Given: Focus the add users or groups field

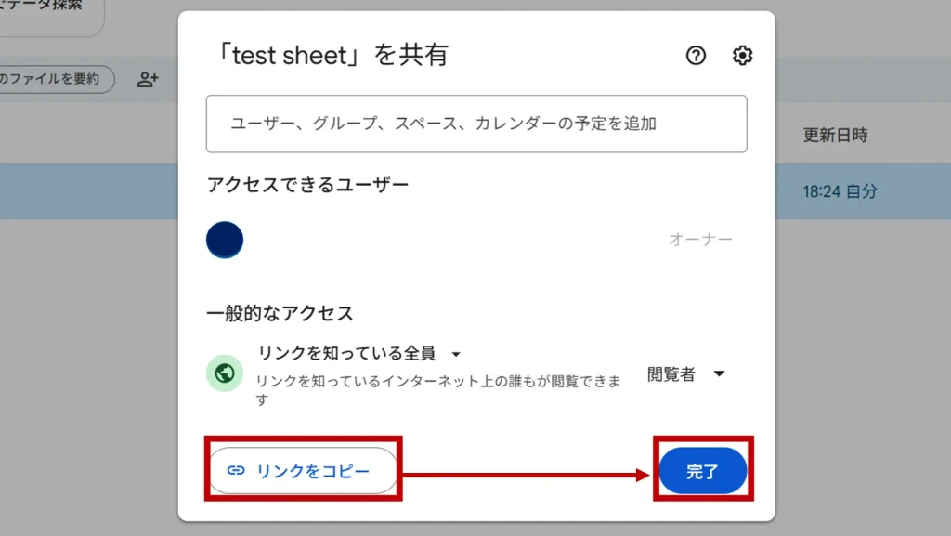Looking at the screenshot, I should [x=476, y=124].
